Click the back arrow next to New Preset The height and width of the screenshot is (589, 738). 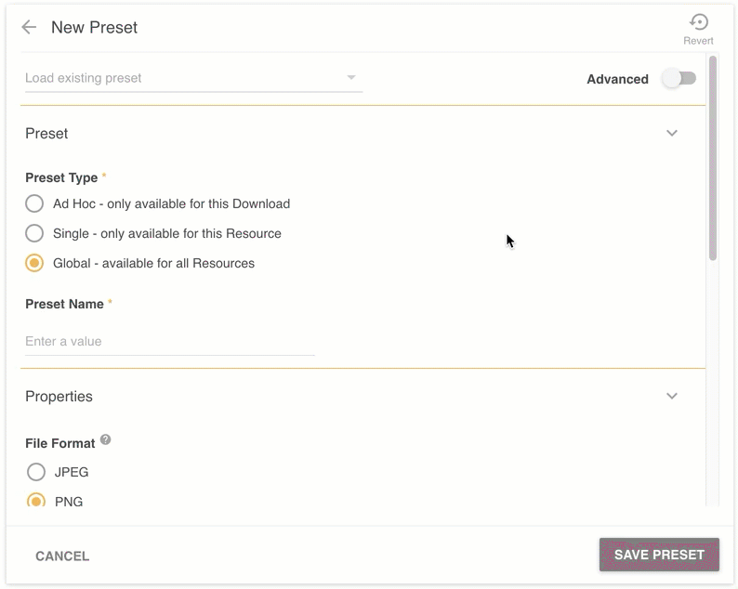click(x=29, y=27)
